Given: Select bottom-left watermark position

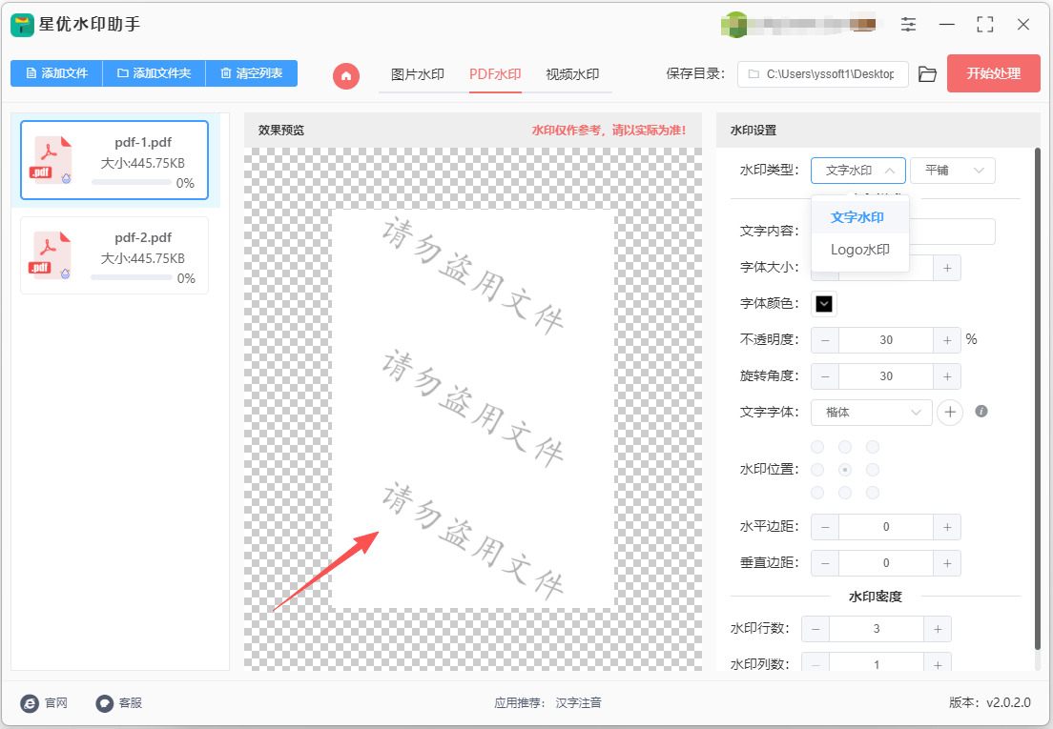Looking at the screenshot, I should click(817, 493).
